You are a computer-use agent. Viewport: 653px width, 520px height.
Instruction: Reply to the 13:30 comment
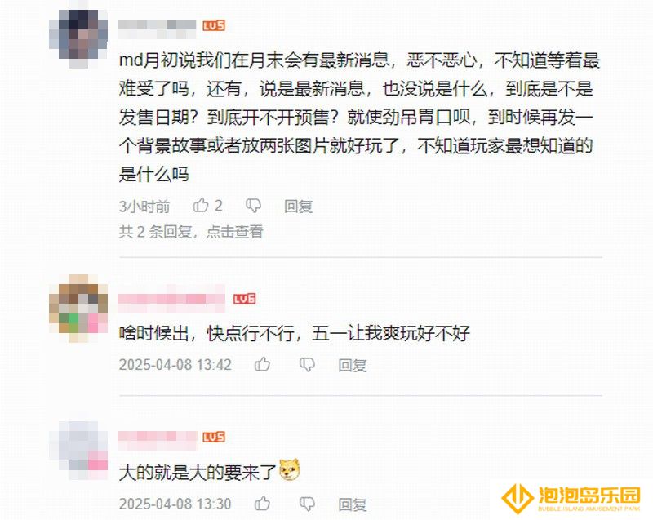pyautogui.click(x=353, y=504)
